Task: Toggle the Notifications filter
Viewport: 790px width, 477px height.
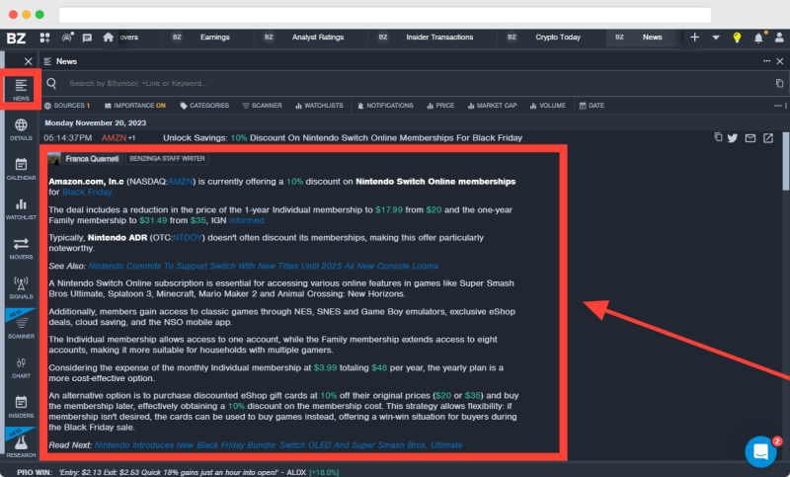Action: 385,106
